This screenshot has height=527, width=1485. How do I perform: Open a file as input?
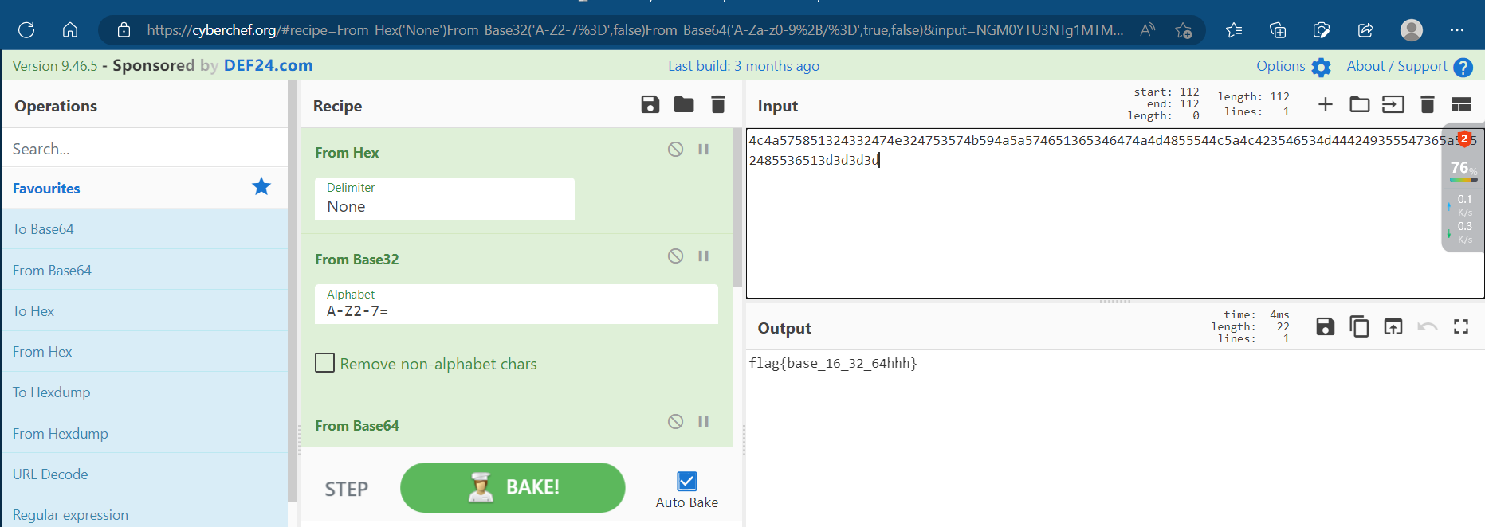point(1359,104)
